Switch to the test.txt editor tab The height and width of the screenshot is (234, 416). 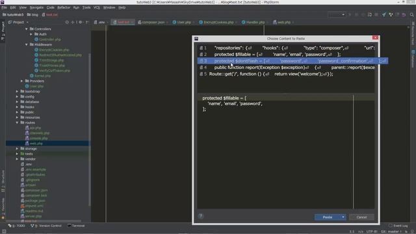(123, 22)
